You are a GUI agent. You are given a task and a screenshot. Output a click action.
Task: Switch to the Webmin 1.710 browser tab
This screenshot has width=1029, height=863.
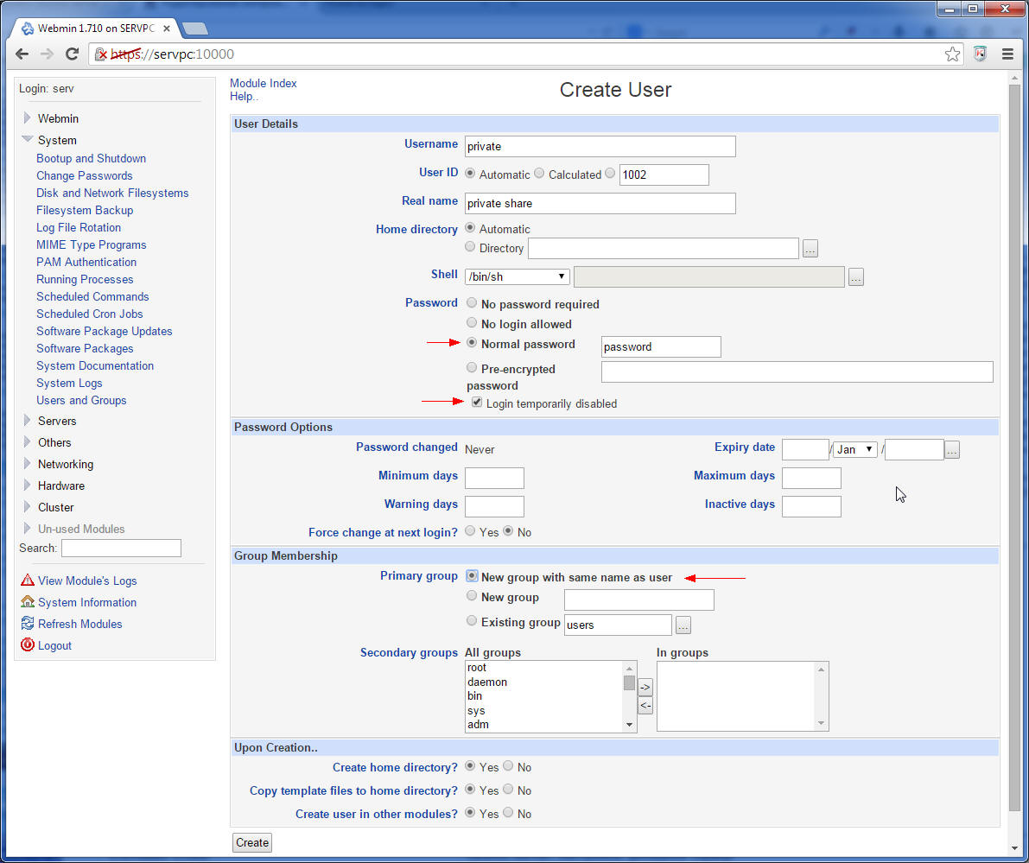coord(96,29)
